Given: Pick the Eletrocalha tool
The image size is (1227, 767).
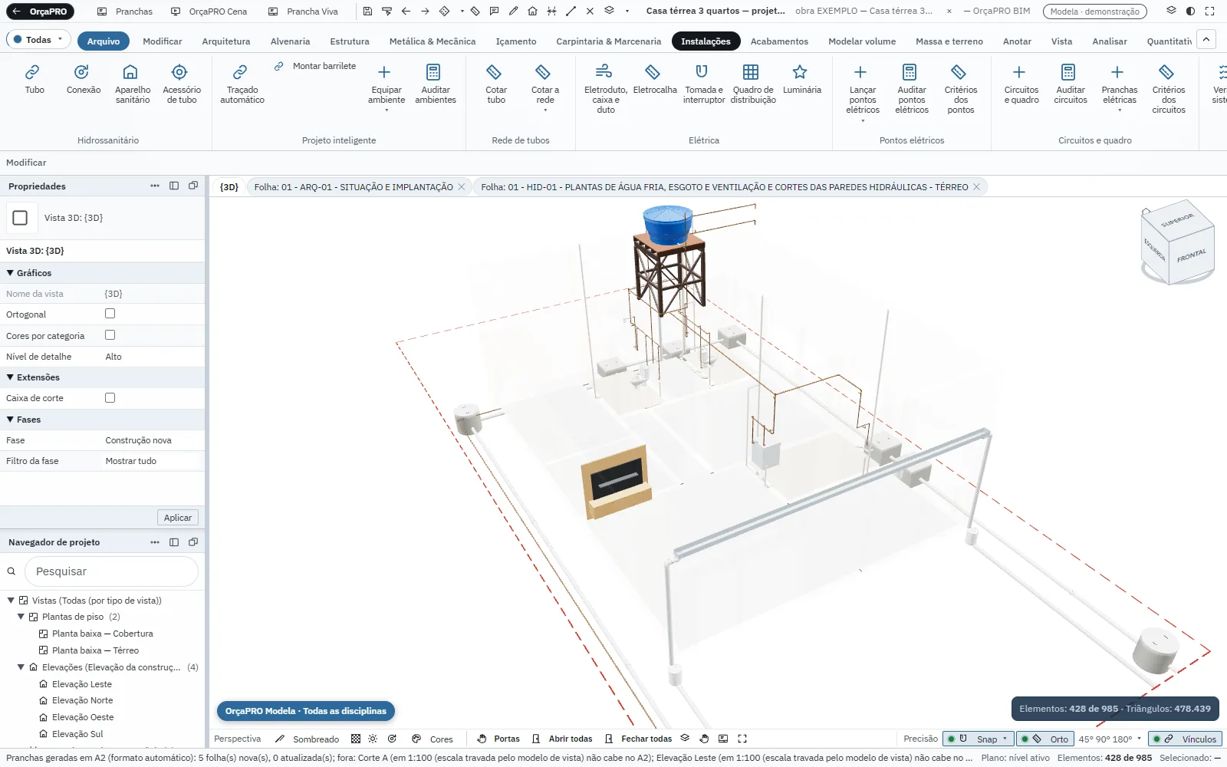Looking at the screenshot, I should (x=655, y=80).
